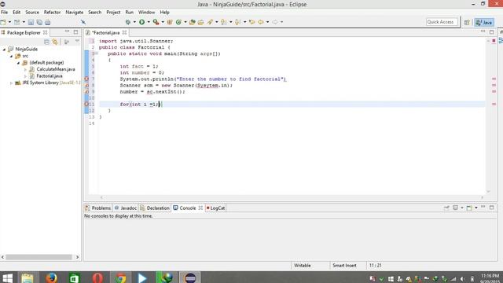Maximize the Console panel
This screenshot has height=283, width=503.
[x=491, y=208]
